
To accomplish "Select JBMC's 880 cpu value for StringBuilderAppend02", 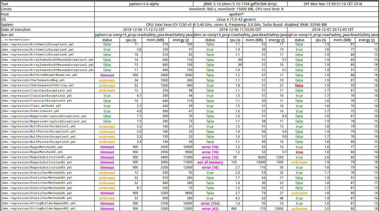I will coord(234,209).
